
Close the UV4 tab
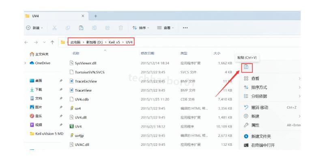[x=83, y=16]
